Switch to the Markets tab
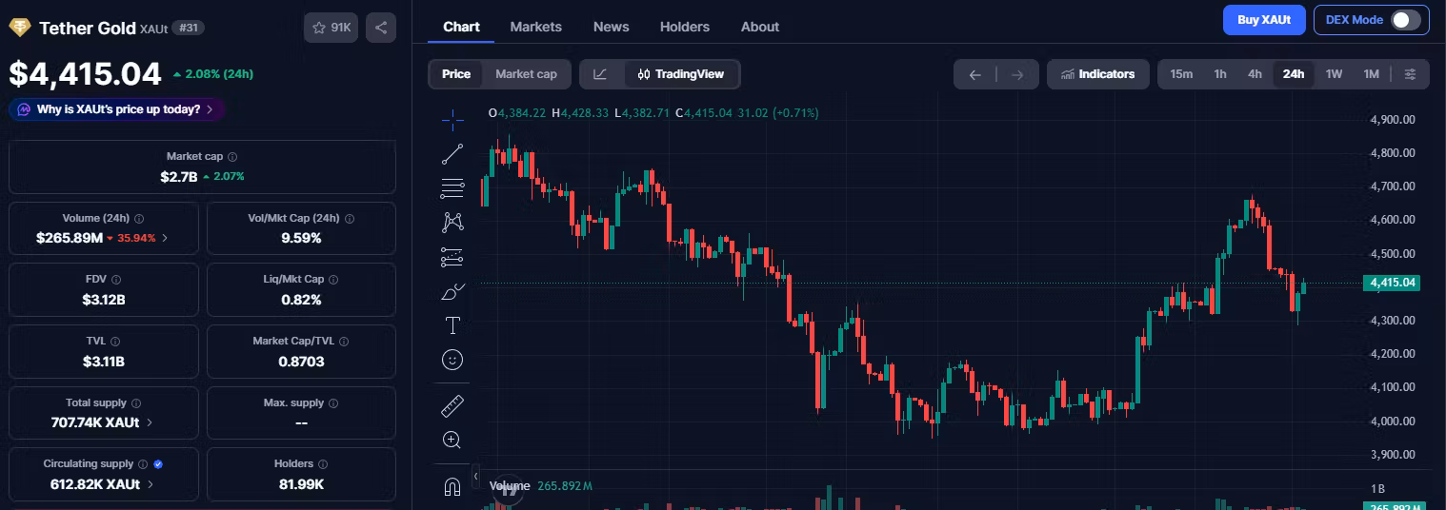This screenshot has height=510, width=1446. 535,27
